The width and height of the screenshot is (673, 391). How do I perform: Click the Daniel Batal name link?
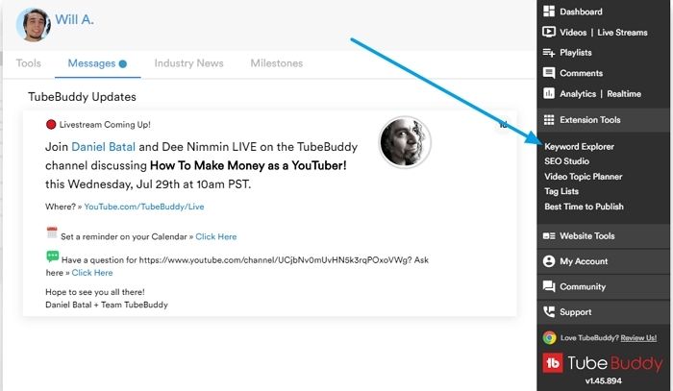103,147
